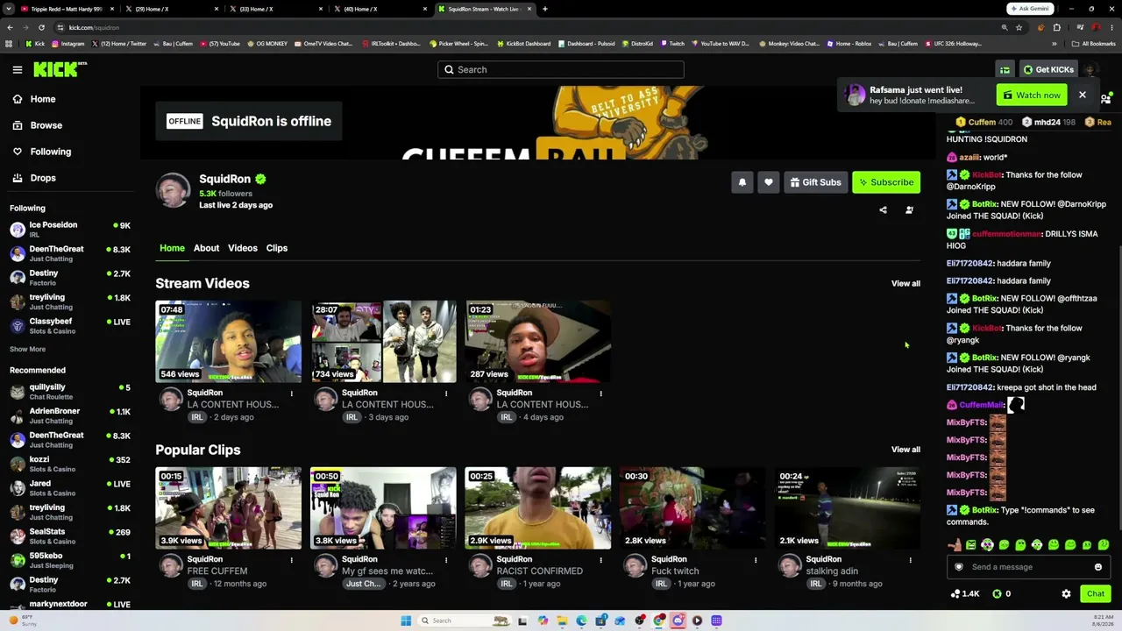Click the user icon next to share
The image size is (1122, 631).
(x=909, y=210)
